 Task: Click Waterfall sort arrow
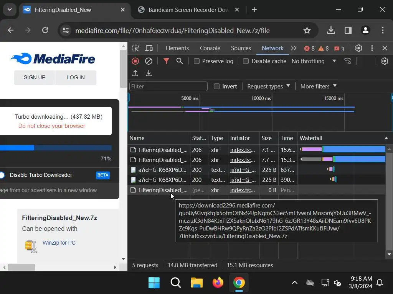pyautogui.click(x=386, y=138)
